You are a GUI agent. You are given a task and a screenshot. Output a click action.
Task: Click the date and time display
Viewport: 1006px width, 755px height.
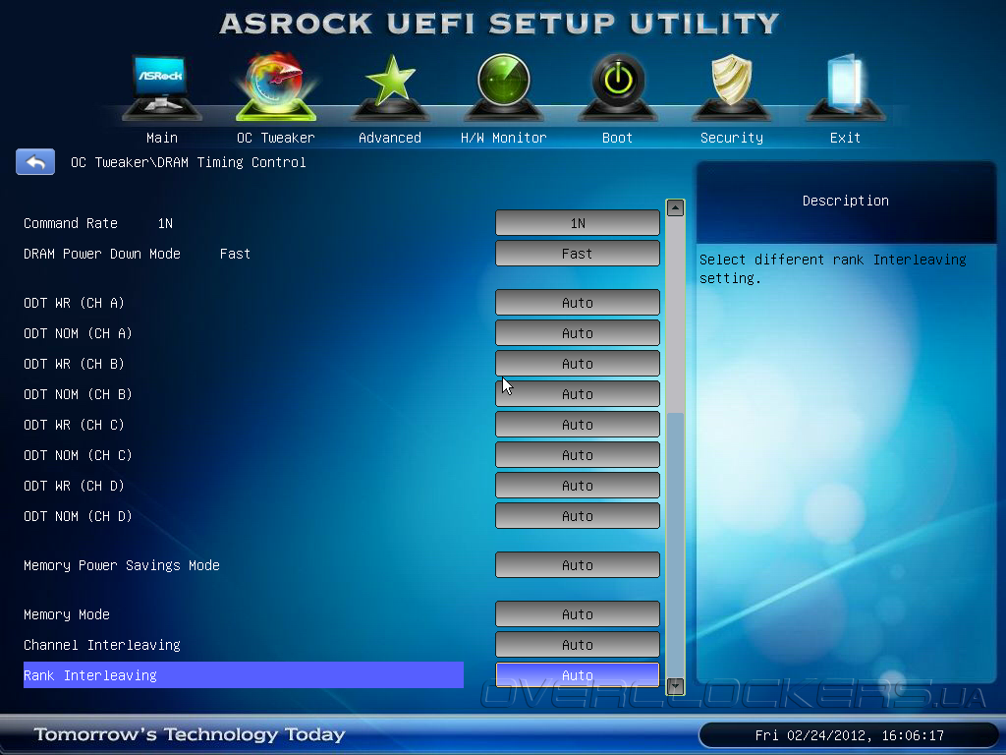coord(850,735)
